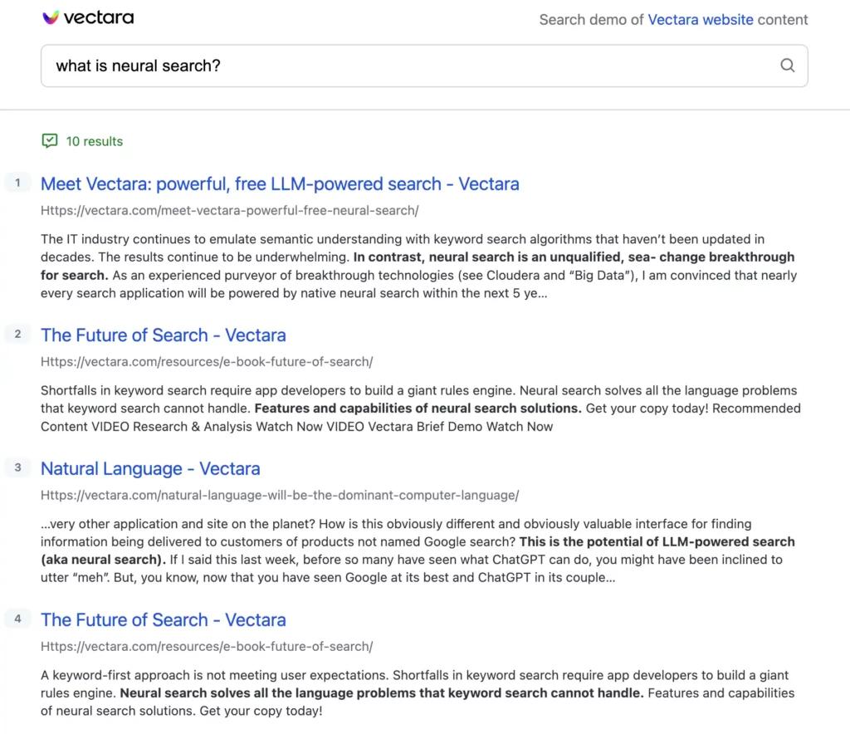Click the e-book URL under result four
Screen dimensions: 850x734
click(x=207, y=647)
